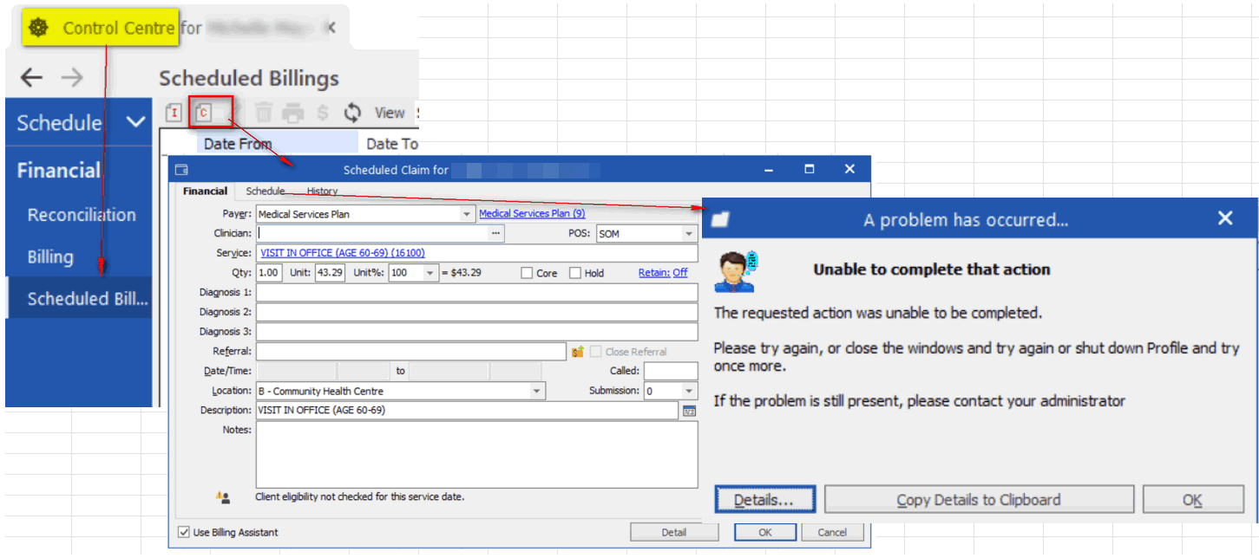Image resolution: width=1259 pixels, height=558 pixels.
Task: Select Reconciliation in the sidebar
Action: (x=82, y=215)
